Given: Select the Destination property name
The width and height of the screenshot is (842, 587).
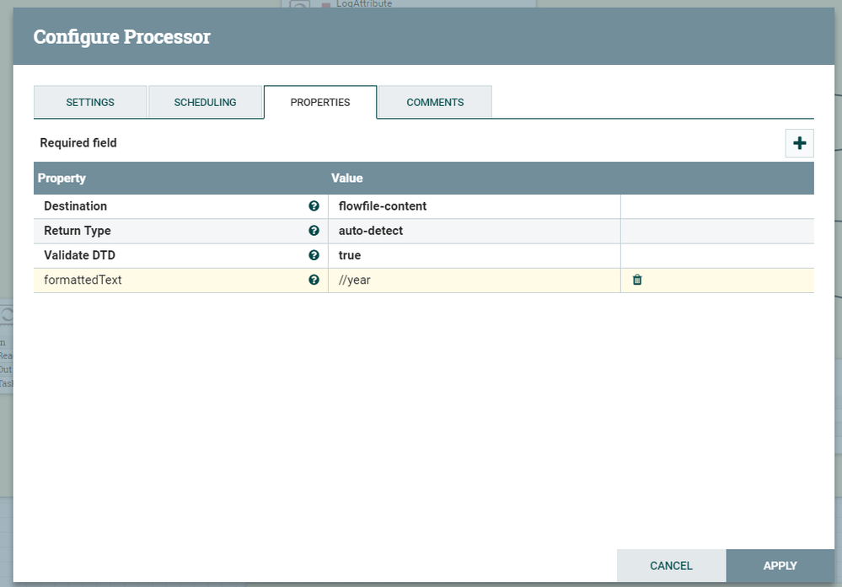Looking at the screenshot, I should point(75,206).
